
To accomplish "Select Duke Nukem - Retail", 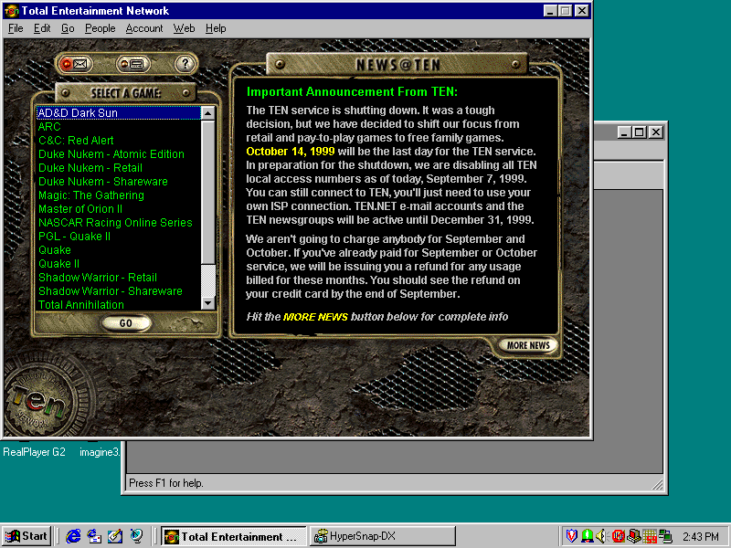I will tap(119, 168).
